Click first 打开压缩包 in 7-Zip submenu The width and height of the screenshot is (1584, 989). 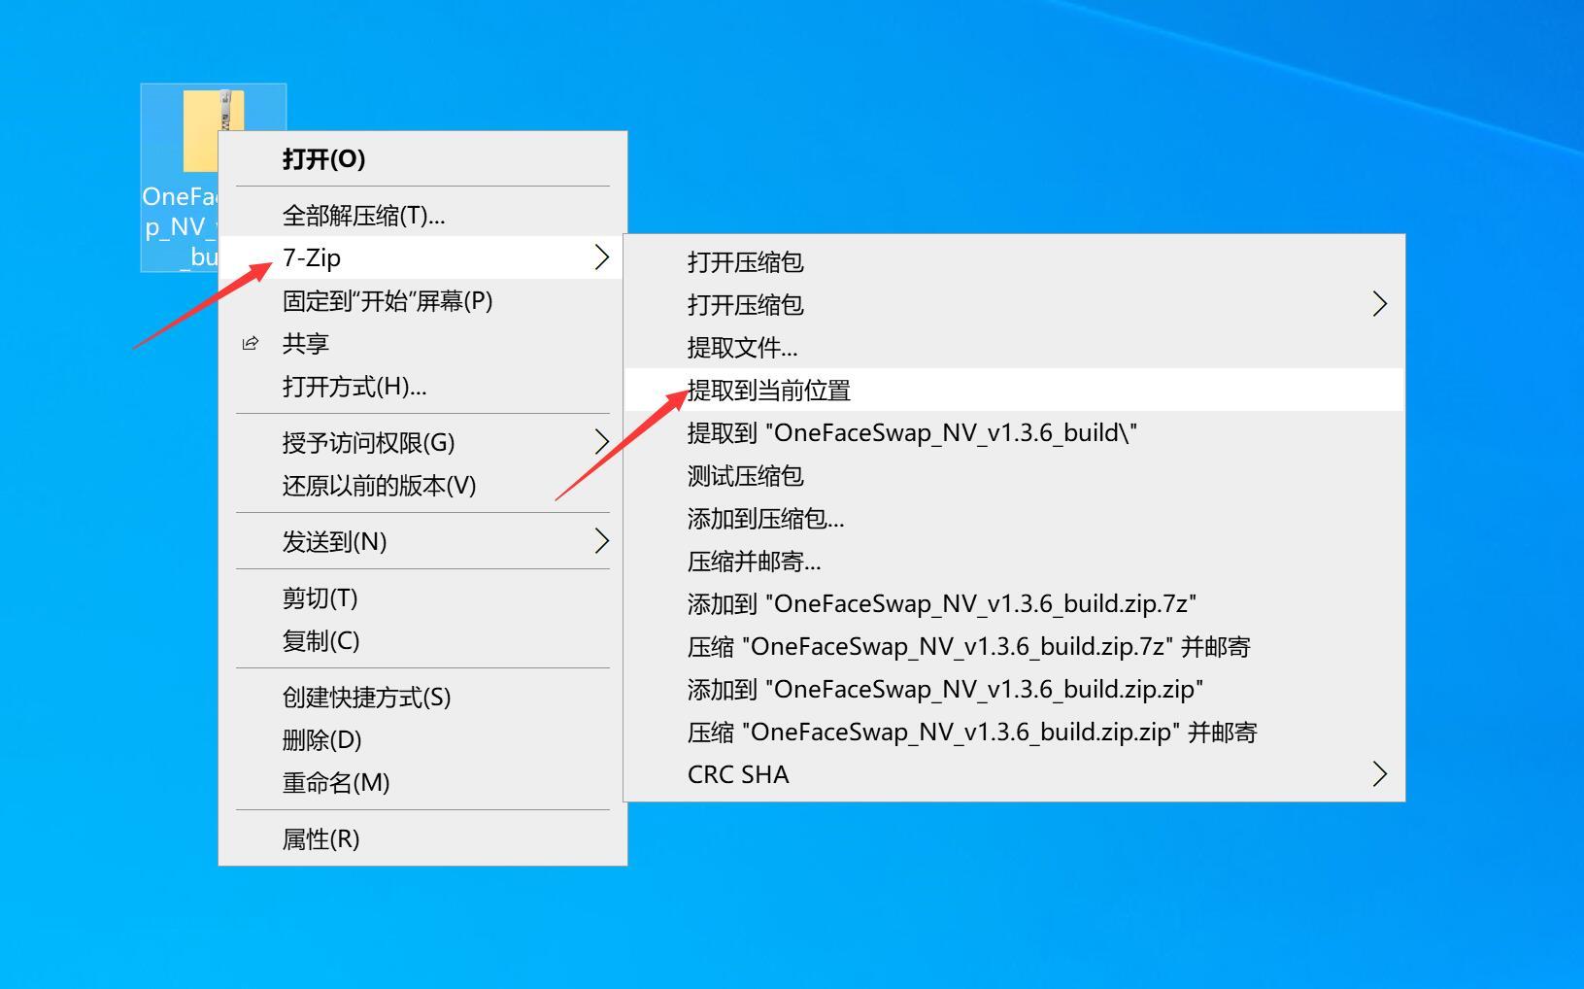tap(1014, 262)
